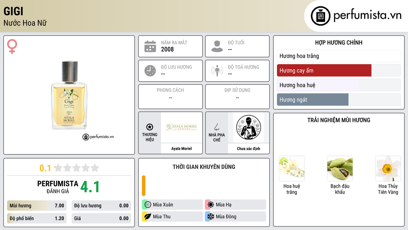Click the red Hương cay ấm accord bar

(339, 70)
